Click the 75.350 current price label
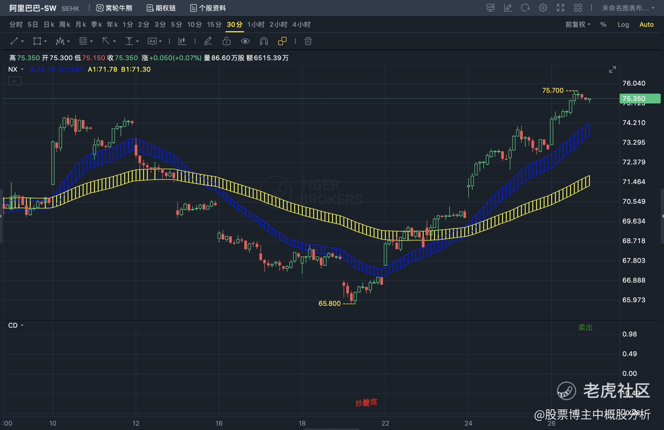664x430 pixels. pos(640,98)
